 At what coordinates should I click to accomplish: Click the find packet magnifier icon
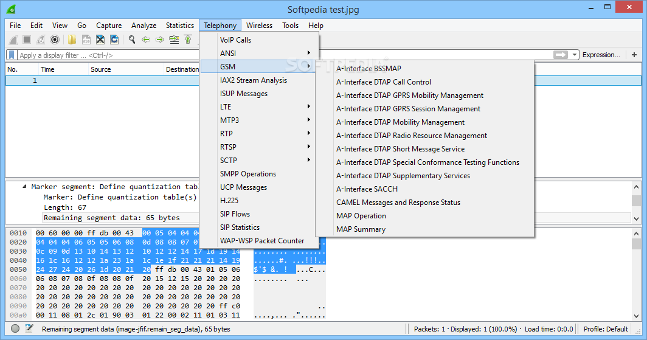132,40
